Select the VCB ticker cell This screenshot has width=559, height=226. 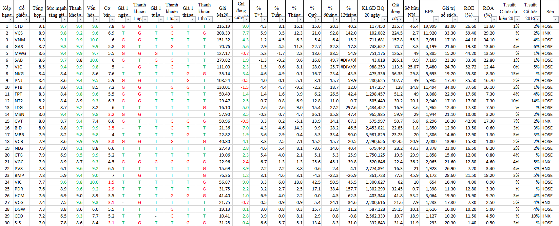coord(22,141)
